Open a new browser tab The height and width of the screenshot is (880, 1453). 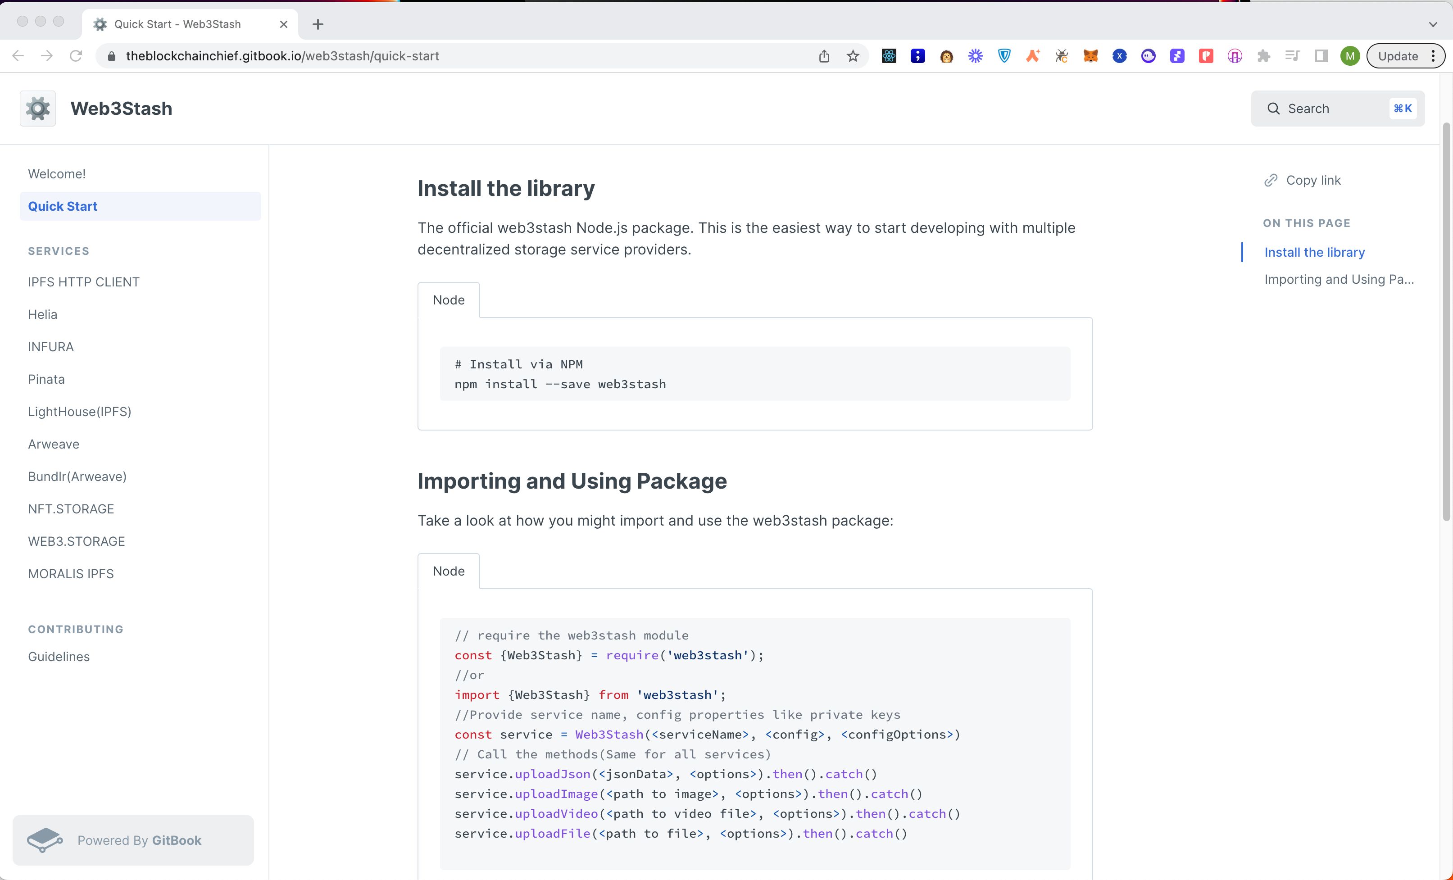(318, 24)
